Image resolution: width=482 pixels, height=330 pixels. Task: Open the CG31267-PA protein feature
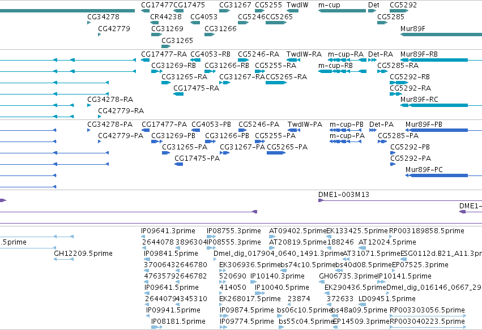(x=224, y=153)
